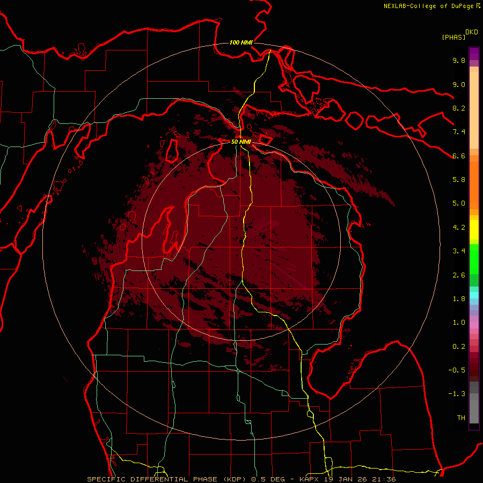Screen dimensions: 483x483
Task: Click the 19 JAN 26 date text
Action: pyautogui.click(x=347, y=479)
